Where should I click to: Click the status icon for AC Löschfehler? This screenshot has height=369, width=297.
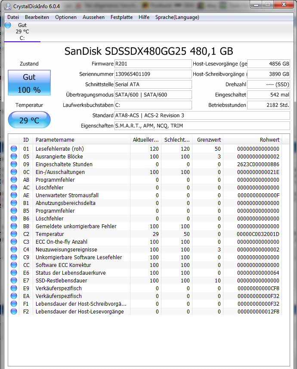pyautogui.click(x=14, y=188)
